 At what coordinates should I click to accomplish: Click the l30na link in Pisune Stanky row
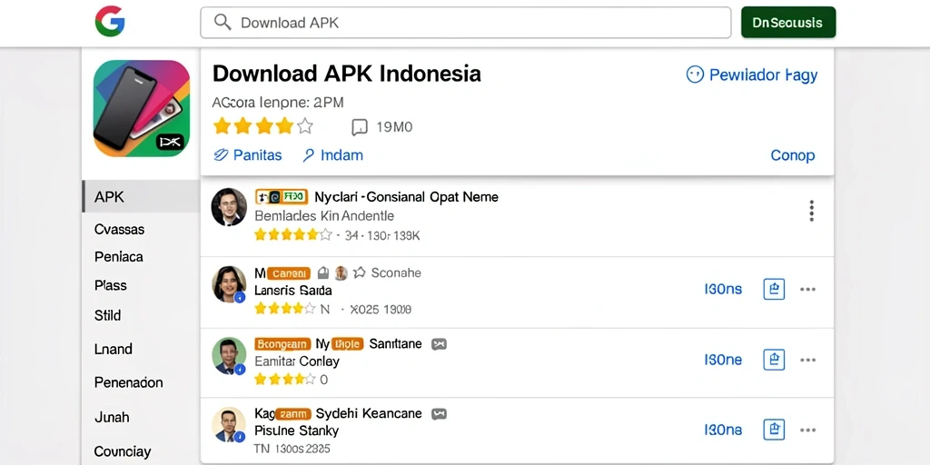(x=723, y=430)
